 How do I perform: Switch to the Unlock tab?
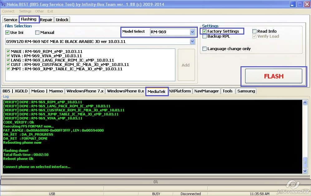click(62, 20)
